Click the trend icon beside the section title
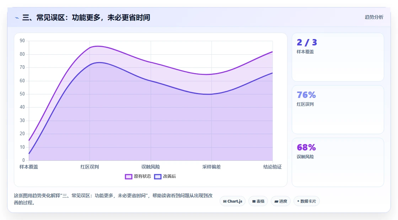Image resolution: width=398 pixels, height=220 pixels. 17,18
